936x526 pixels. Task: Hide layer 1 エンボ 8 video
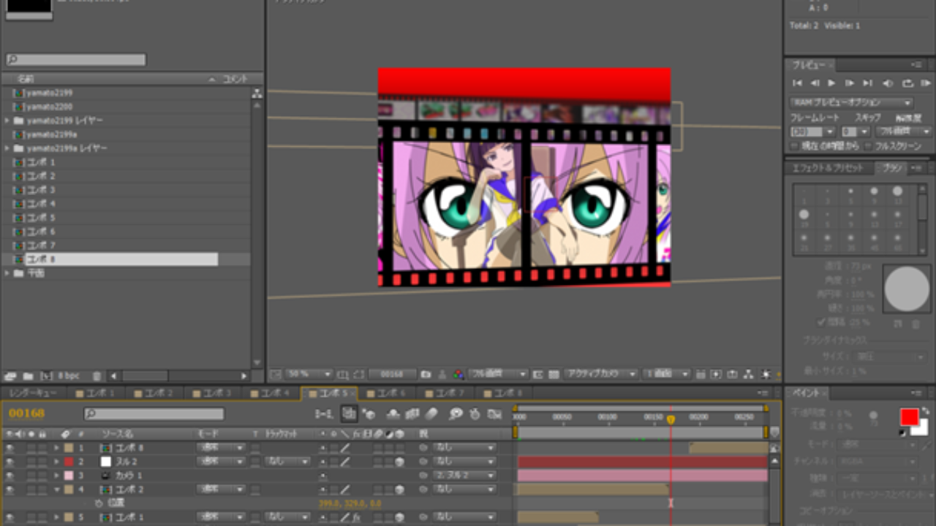coord(10,448)
